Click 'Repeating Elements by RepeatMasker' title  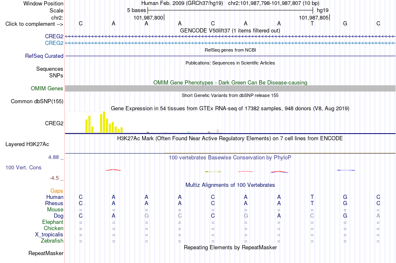(x=231, y=247)
